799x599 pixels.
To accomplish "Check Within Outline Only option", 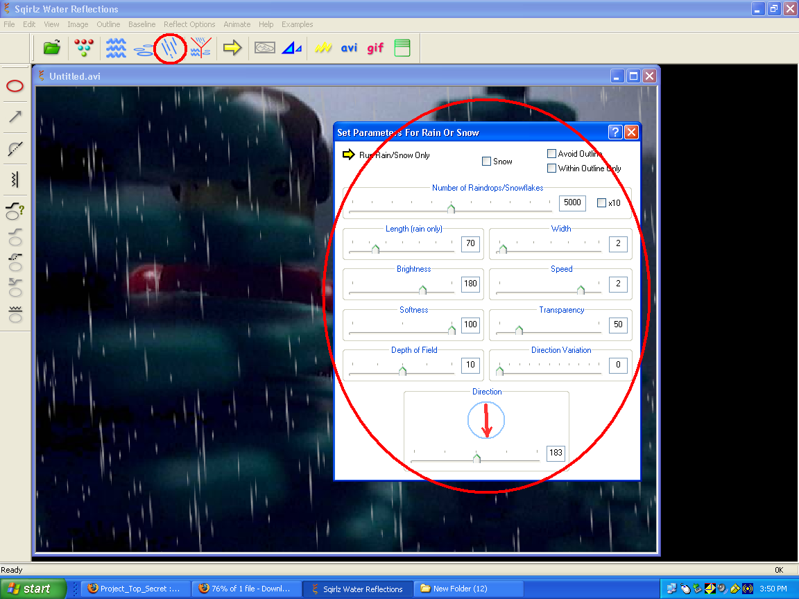I will point(551,168).
